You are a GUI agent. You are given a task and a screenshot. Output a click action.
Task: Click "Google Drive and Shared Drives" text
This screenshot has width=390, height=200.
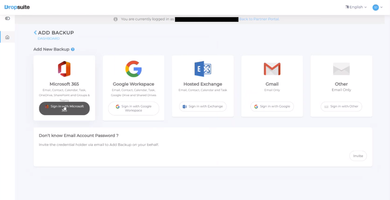[x=134, y=95]
